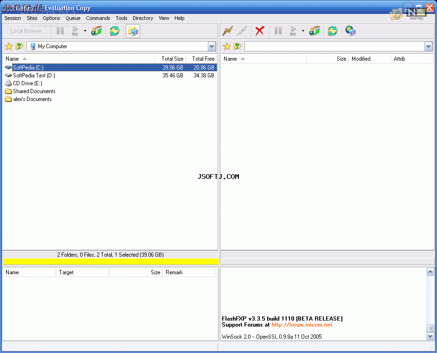Open the Directory menu

[143, 18]
